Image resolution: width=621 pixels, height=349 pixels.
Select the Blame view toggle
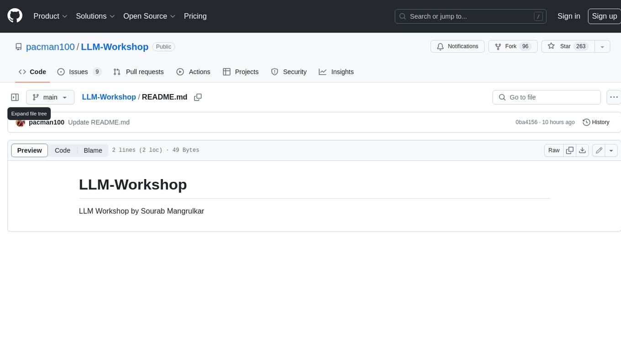click(93, 150)
